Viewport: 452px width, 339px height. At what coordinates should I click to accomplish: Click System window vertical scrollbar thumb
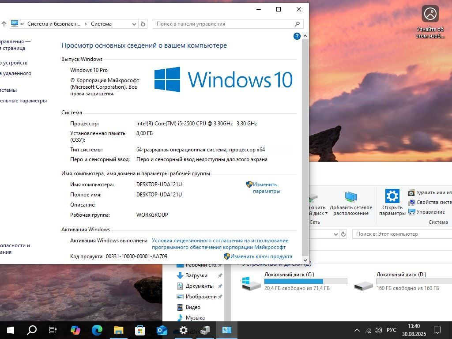[305, 147]
